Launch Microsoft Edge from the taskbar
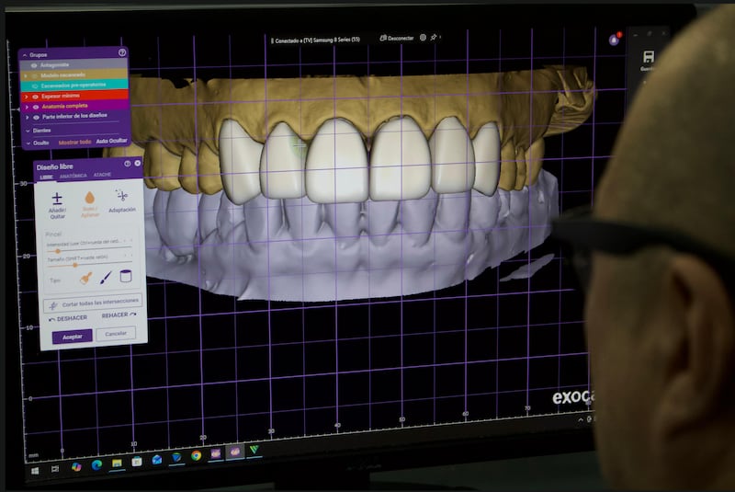 coord(96,464)
